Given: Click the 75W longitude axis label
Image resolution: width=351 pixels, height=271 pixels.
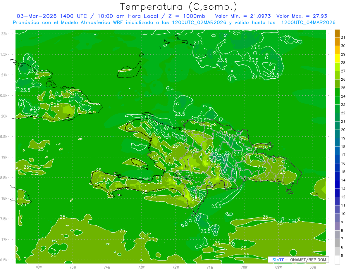Looking at the screenshot, I should click(x=73, y=267).
